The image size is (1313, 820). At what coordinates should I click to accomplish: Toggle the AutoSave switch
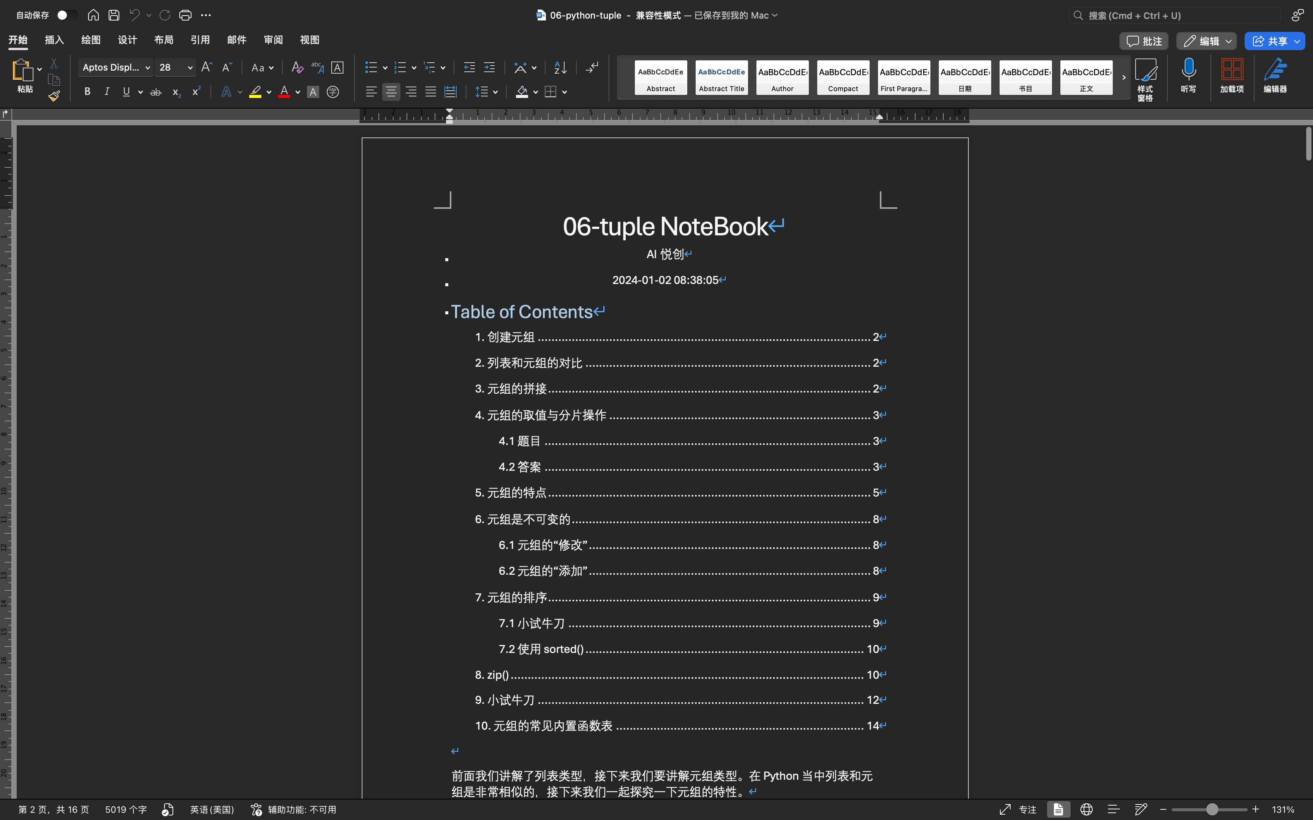[67, 15]
